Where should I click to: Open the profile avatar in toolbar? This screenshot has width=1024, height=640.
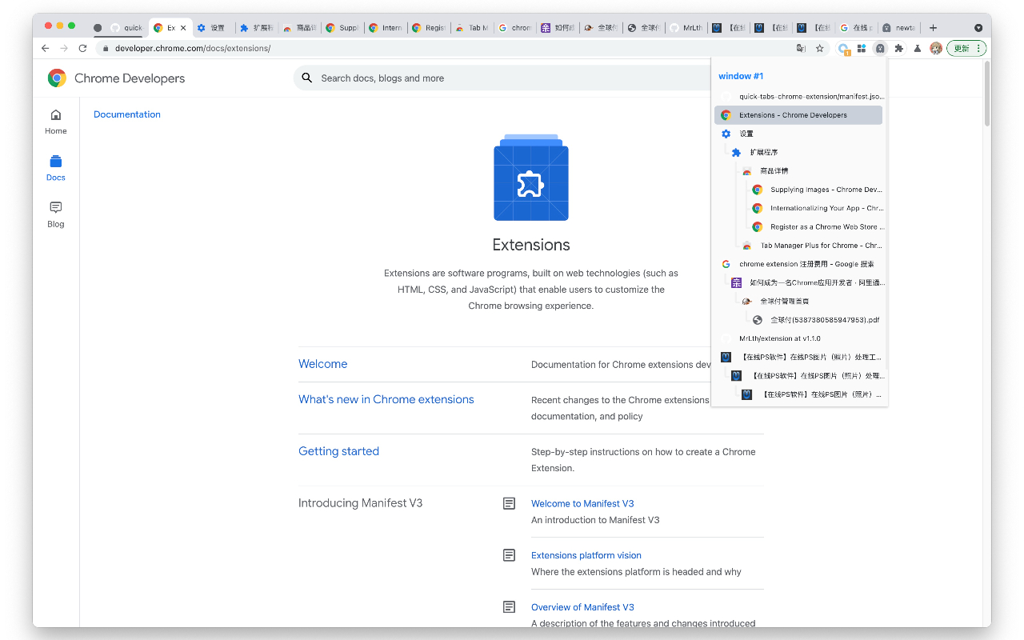click(935, 48)
